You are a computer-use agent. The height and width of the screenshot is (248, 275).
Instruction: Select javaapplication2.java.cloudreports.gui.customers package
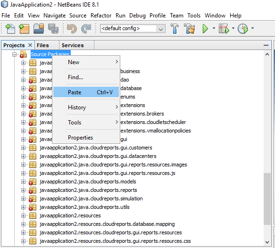(96, 148)
